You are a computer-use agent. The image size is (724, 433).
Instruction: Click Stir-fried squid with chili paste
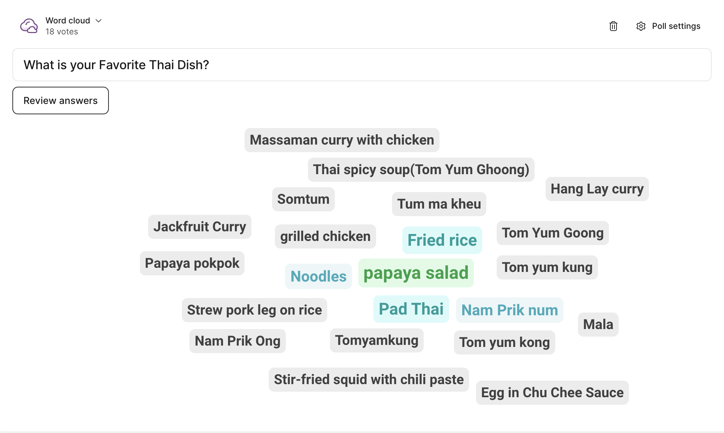point(369,379)
